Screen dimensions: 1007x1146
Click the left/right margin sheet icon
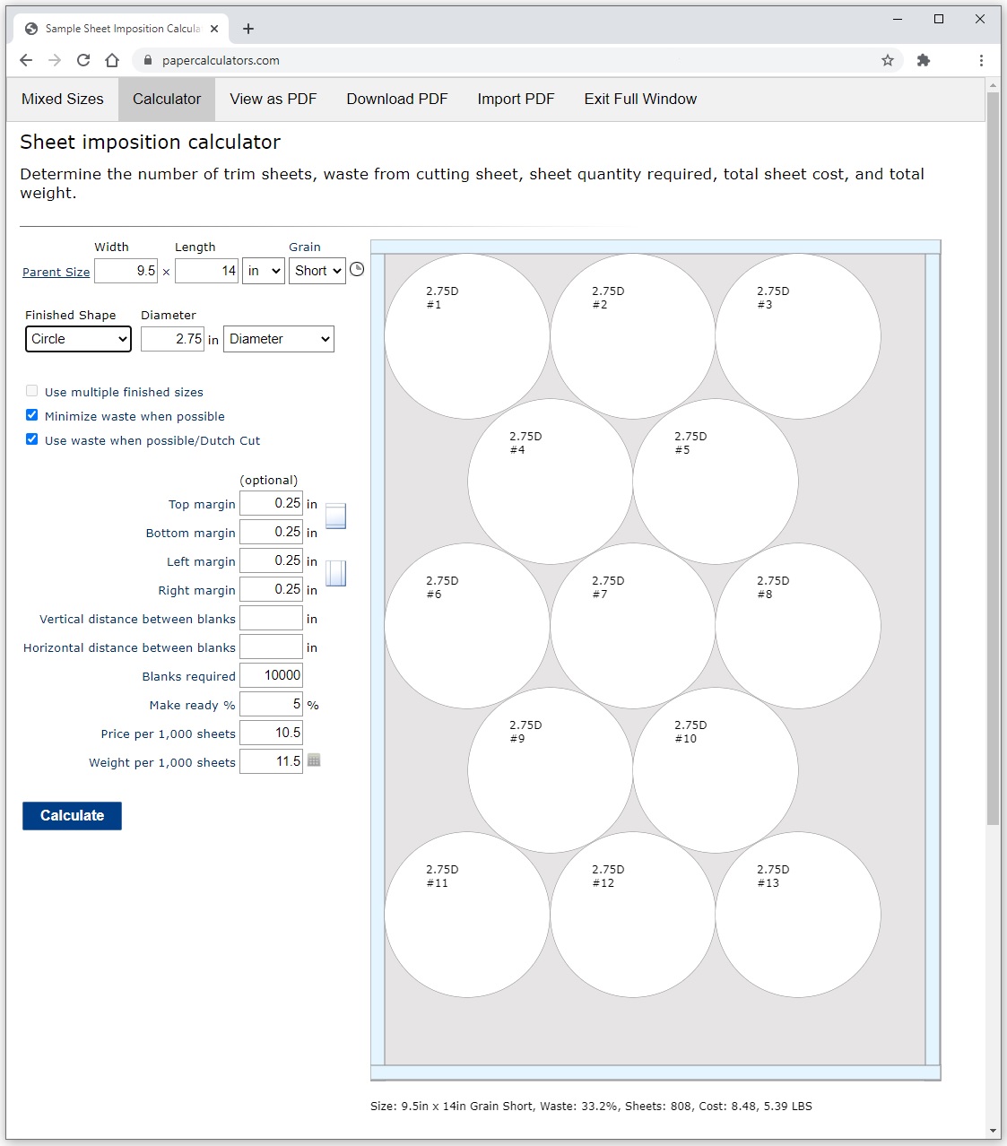(x=335, y=573)
